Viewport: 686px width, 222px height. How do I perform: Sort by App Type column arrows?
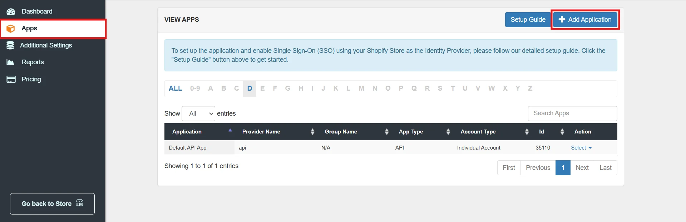click(448, 132)
